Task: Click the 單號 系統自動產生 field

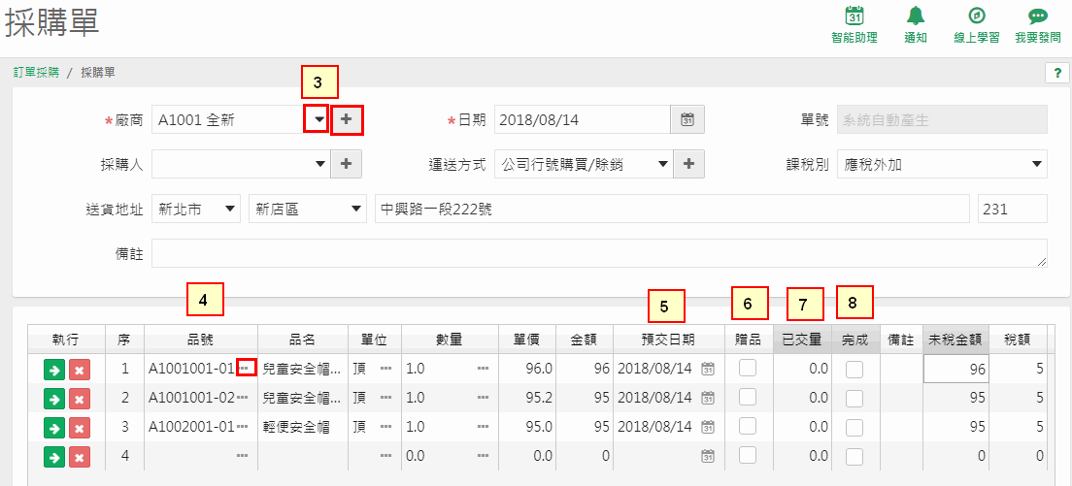Action: (x=942, y=119)
